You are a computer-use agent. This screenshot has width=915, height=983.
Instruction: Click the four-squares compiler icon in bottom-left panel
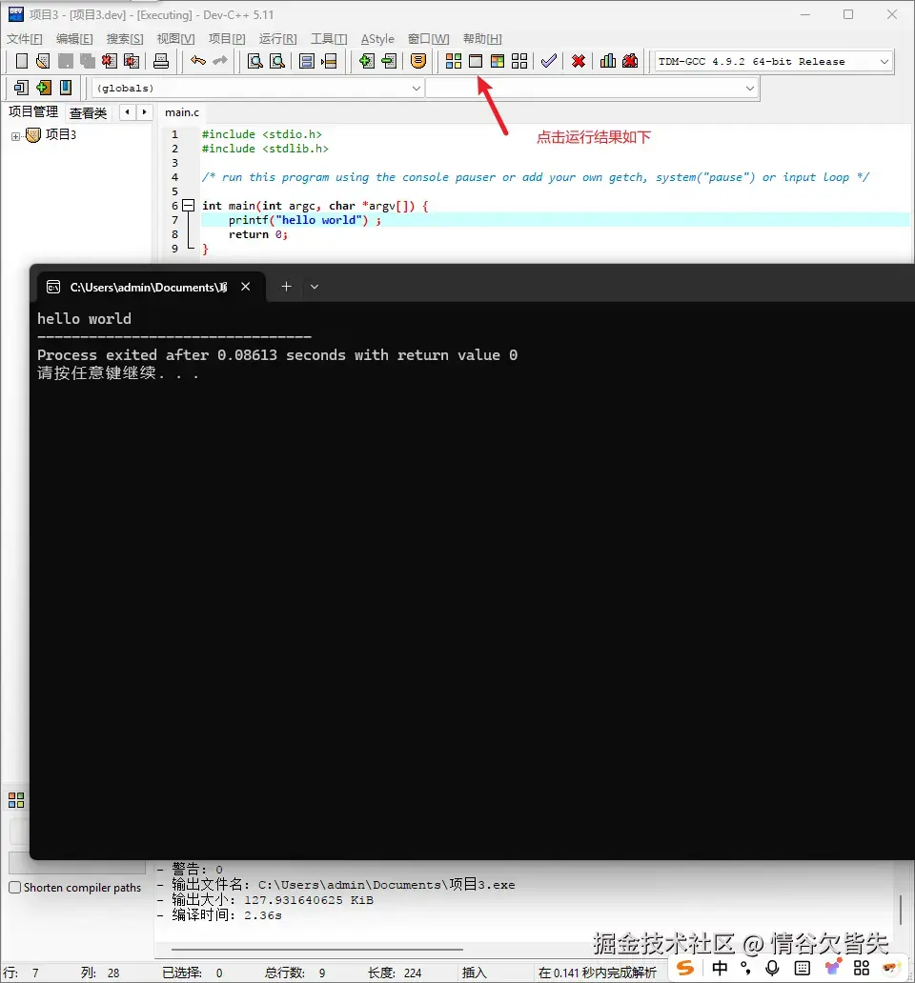pyautogui.click(x=16, y=800)
